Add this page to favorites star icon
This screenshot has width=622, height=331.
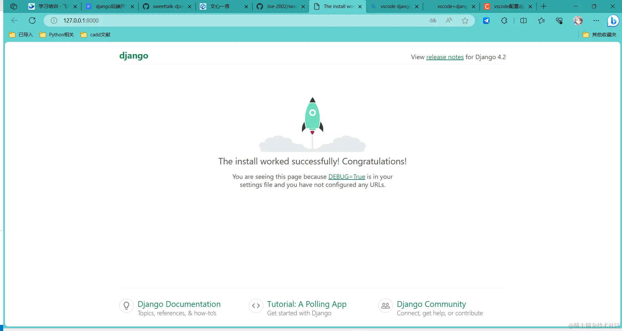coord(465,21)
